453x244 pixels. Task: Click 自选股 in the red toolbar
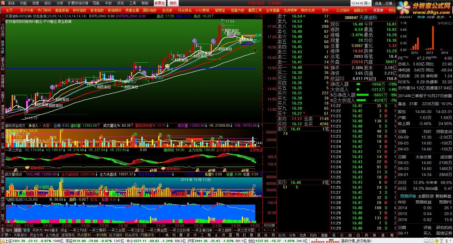pos(167,10)
